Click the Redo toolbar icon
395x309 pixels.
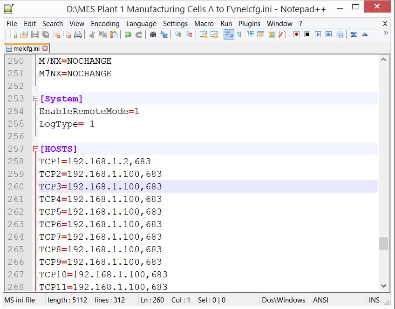click(x=138, y=34)
